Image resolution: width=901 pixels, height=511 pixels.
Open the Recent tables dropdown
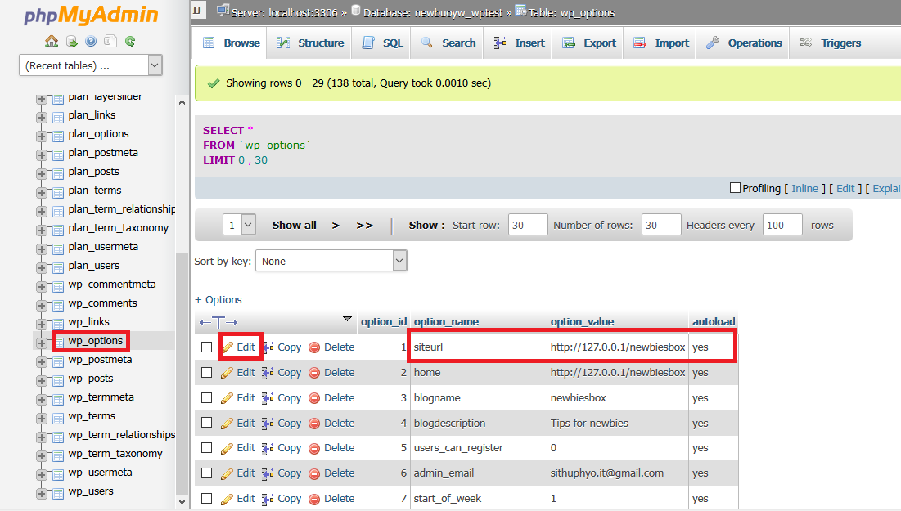click(91, 65)
